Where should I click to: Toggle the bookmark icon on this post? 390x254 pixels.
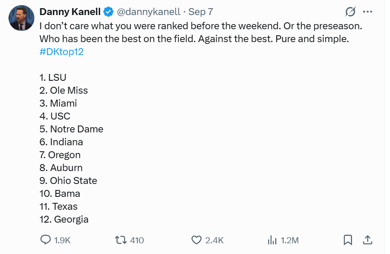[348, 240]
